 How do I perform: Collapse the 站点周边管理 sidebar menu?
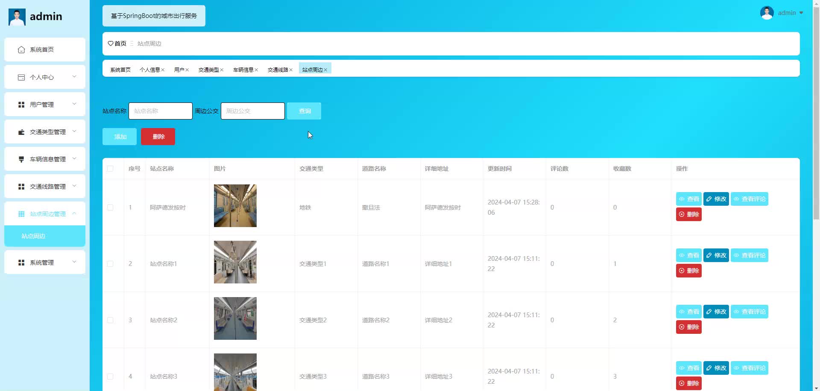45,213
